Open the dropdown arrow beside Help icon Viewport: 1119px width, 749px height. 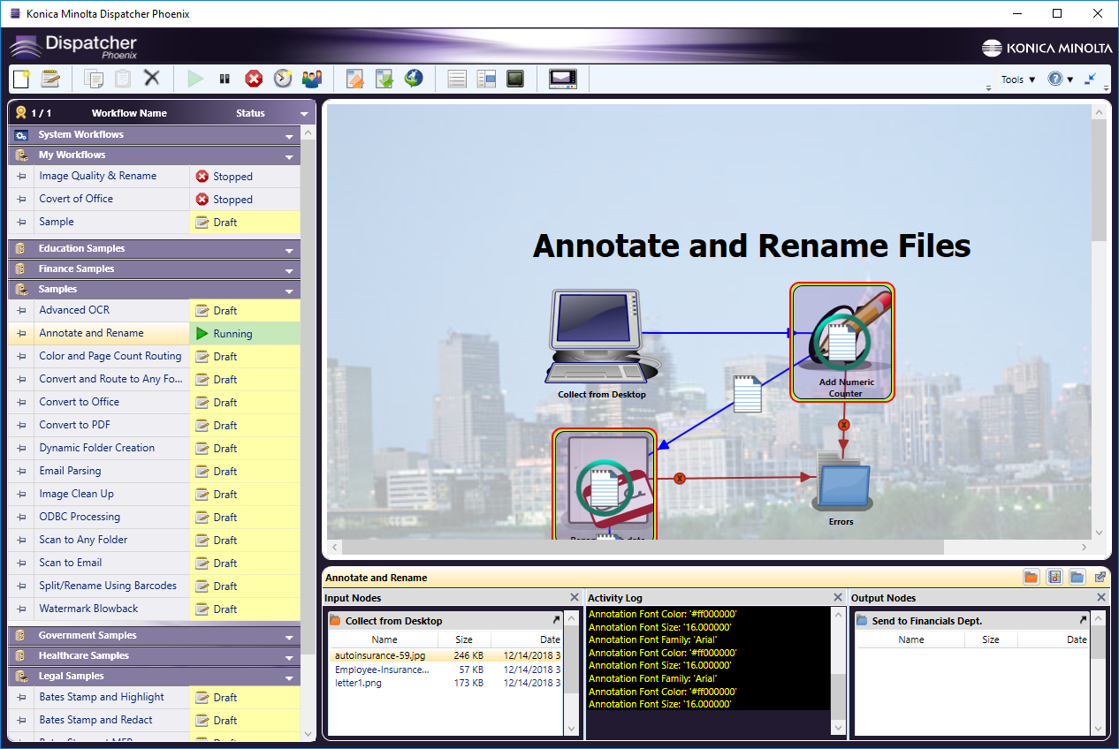pos(1070,79)
